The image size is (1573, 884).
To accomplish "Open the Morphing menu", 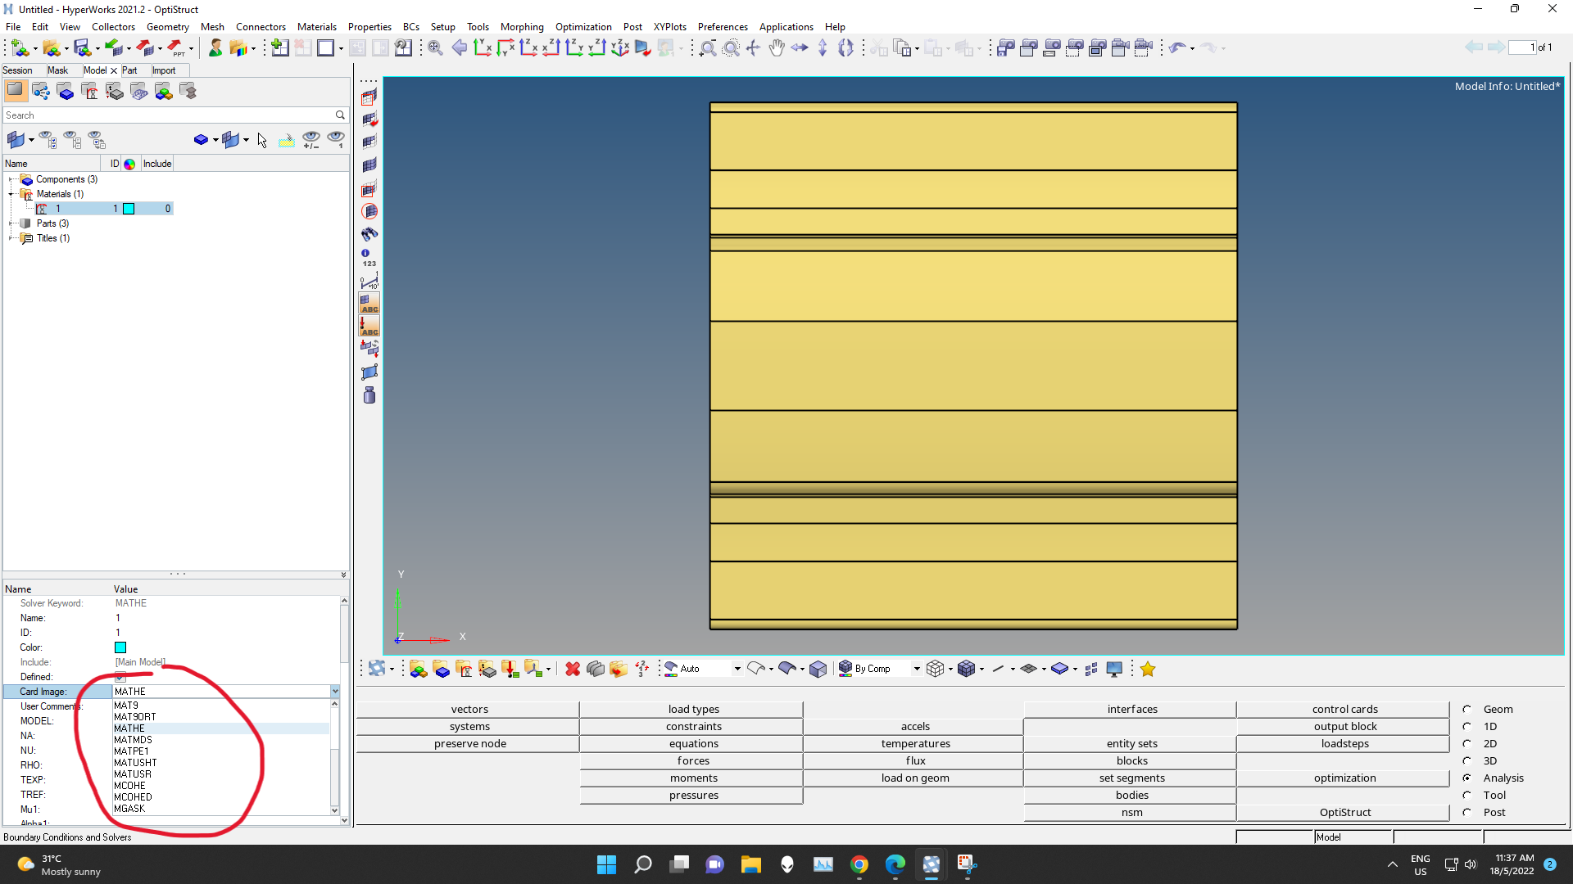I will tap(522, 27).
